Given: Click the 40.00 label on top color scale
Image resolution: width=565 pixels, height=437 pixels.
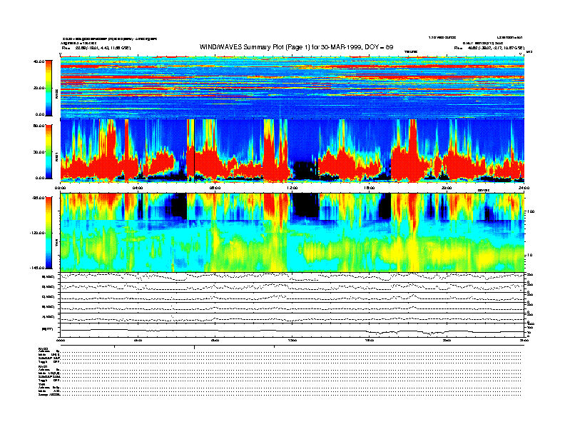Looking at the screenshot, I should 39,61.
